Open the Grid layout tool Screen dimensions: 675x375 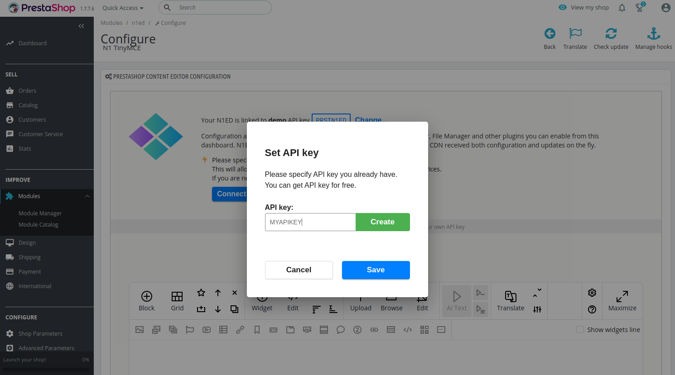pyautogui.click(x=177, y=301)
